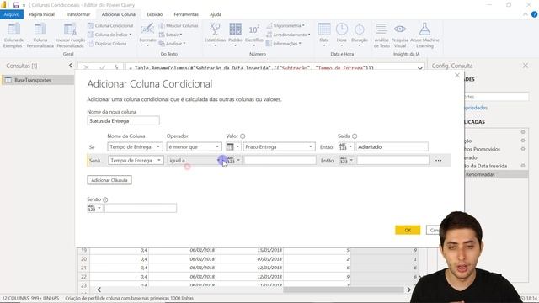Viewport: 539px width, 303px height.
Task: Open the Arquivo file tab
Action: [x=12, y=14]
